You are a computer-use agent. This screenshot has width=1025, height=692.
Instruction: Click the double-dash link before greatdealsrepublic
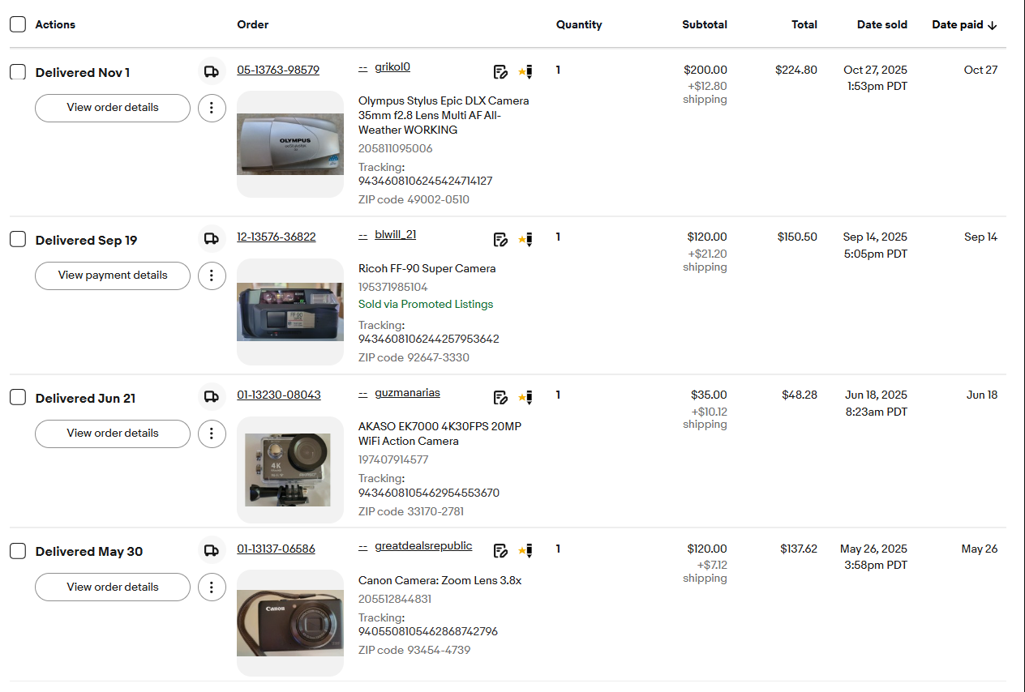[363, 546]
